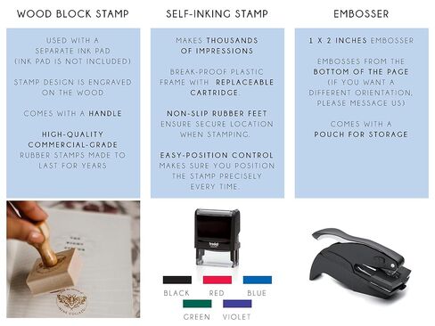Click the 'Pouch for Storage' text
The width and height of the screenshot is (435, 326).
(361, 134)
